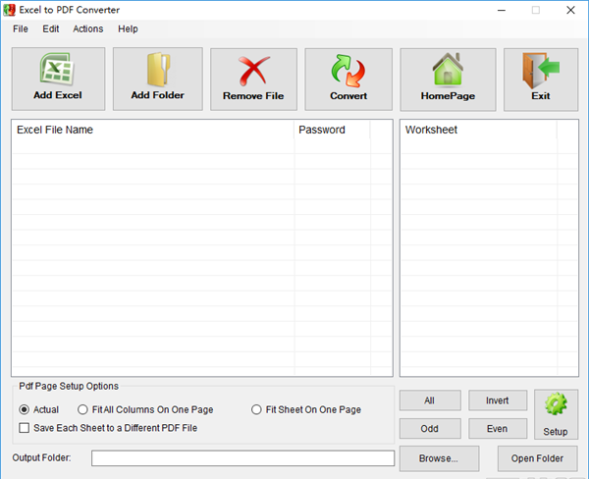Select Fit Sheet On One Page option

257,409
